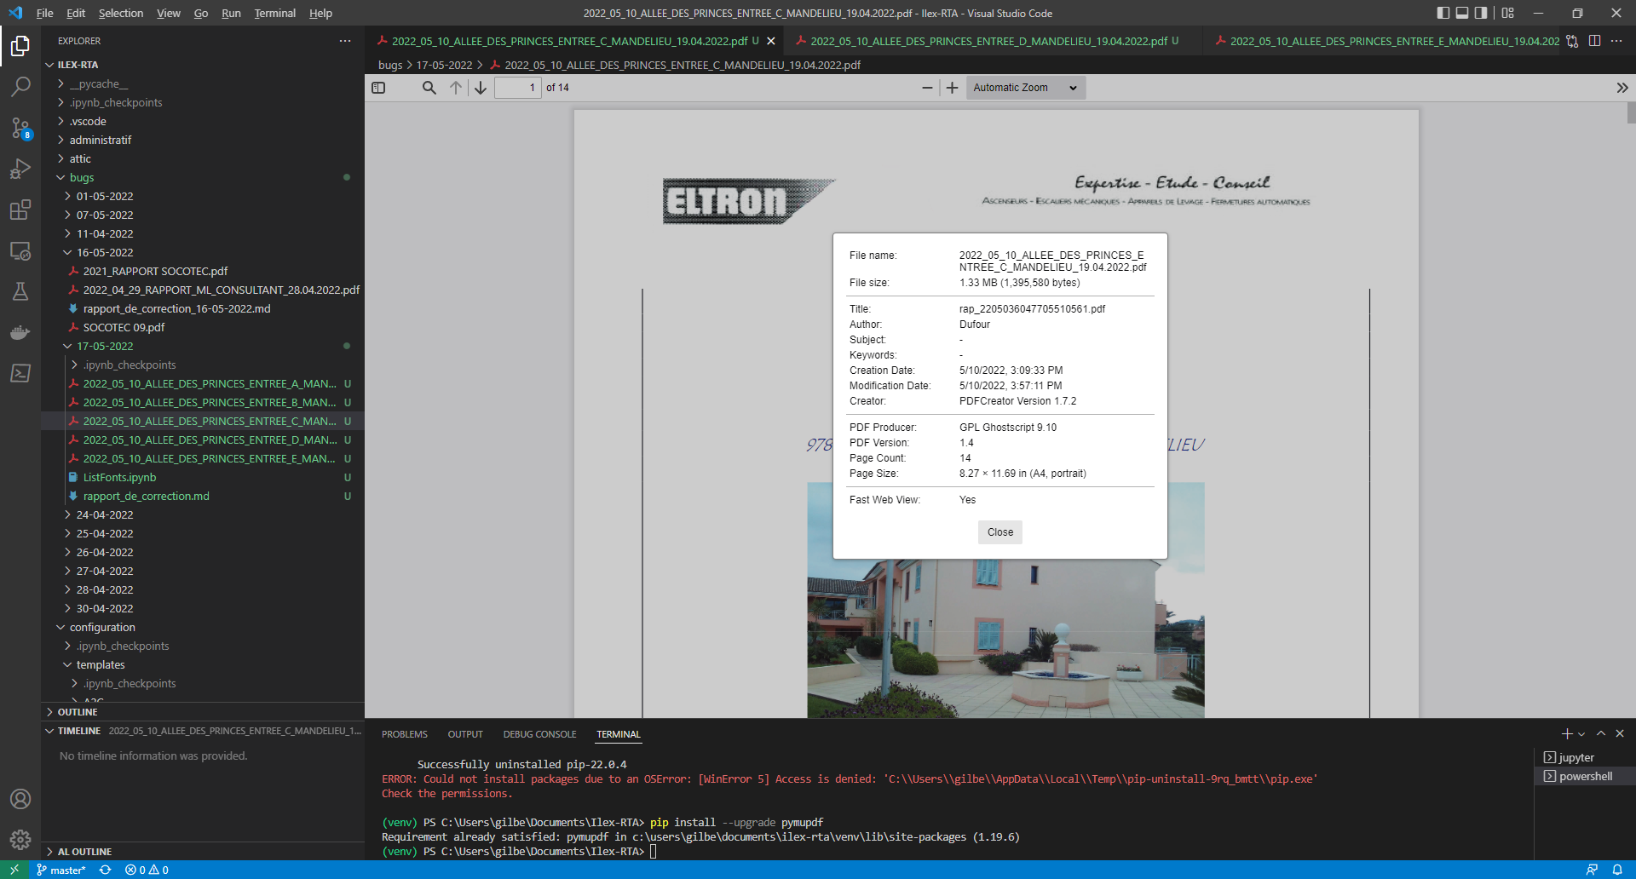Click the master branch status item
The width and height of the screenshot is (1636, 879).
coord(61,870)
